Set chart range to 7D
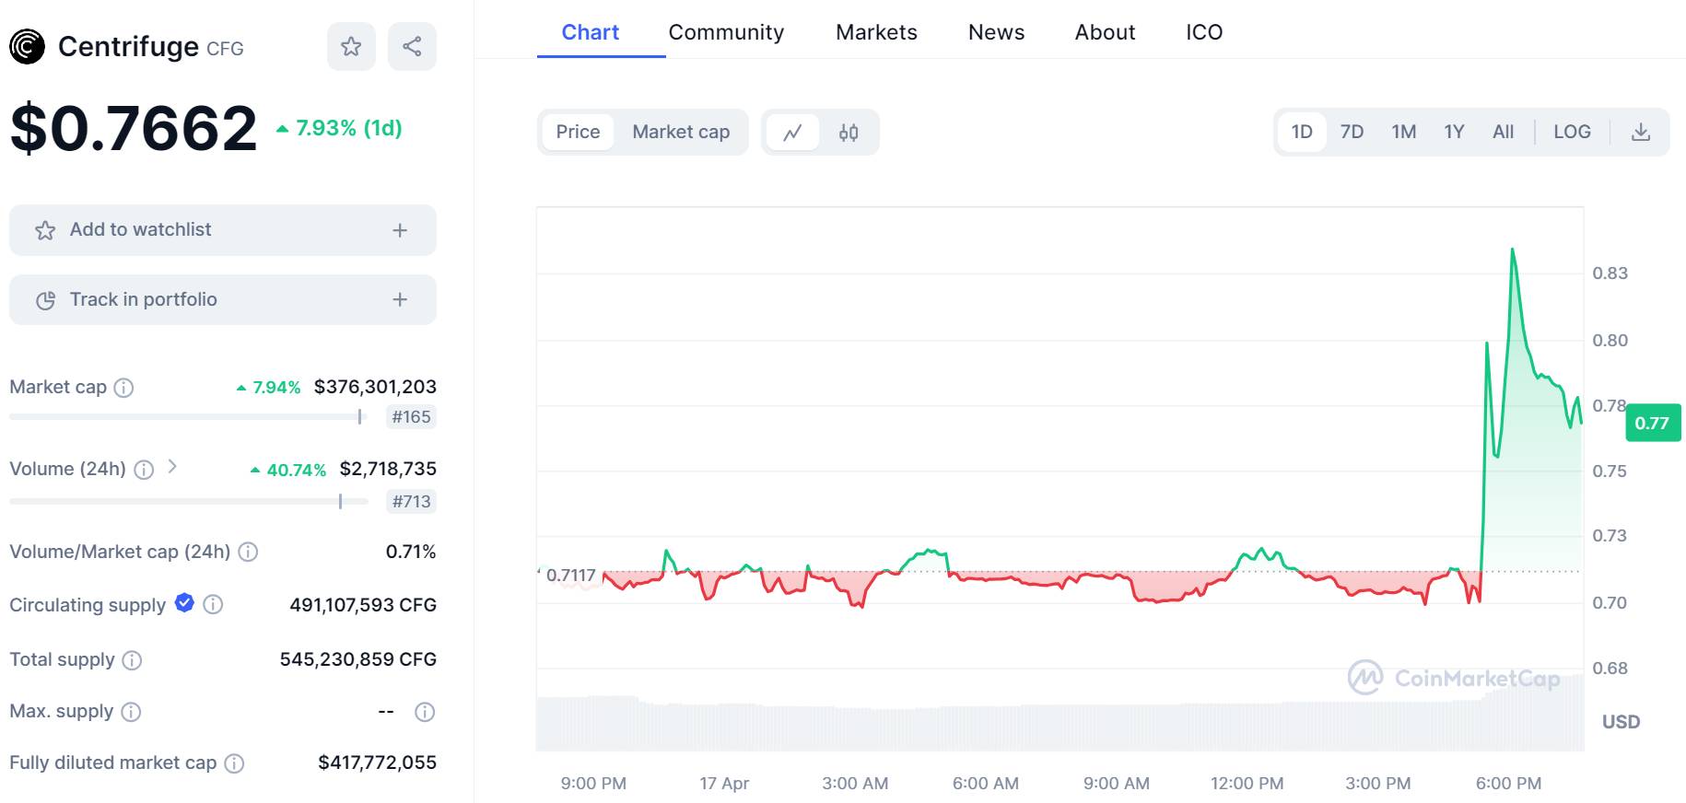 point(1352,132)
